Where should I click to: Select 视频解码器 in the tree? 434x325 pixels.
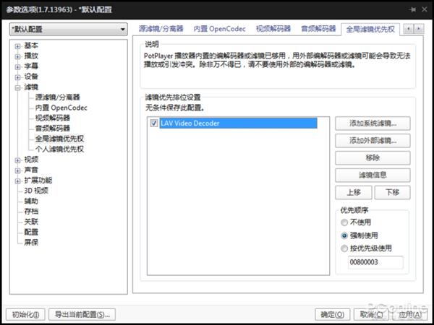[x=53, y=118]
